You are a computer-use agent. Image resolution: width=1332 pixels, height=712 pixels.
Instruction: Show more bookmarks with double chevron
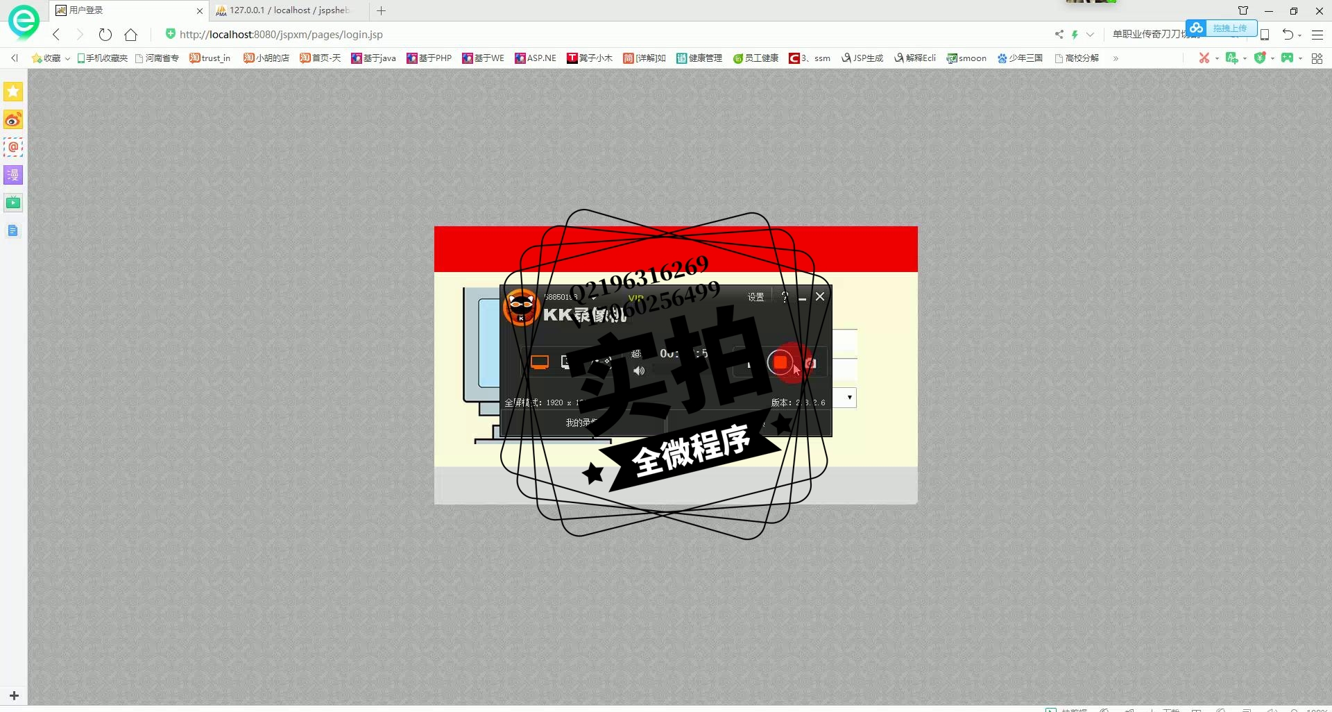(x=1116, y=58)
